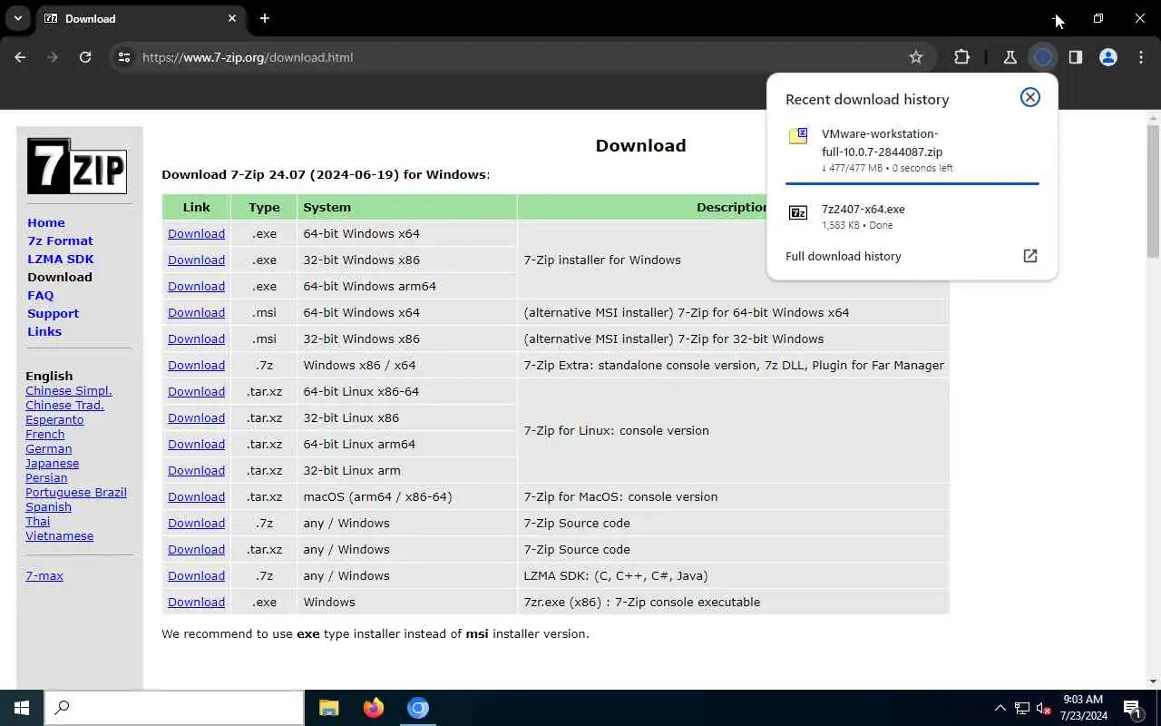Open the VMware-workstation zip download entry

point(912,150)
